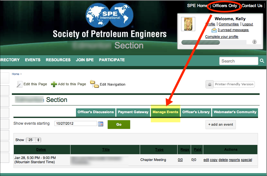Image resolution: width=267 pixels, height=176 pixels.
Task: Sort the table by Paid column
Action: [197, 150]
